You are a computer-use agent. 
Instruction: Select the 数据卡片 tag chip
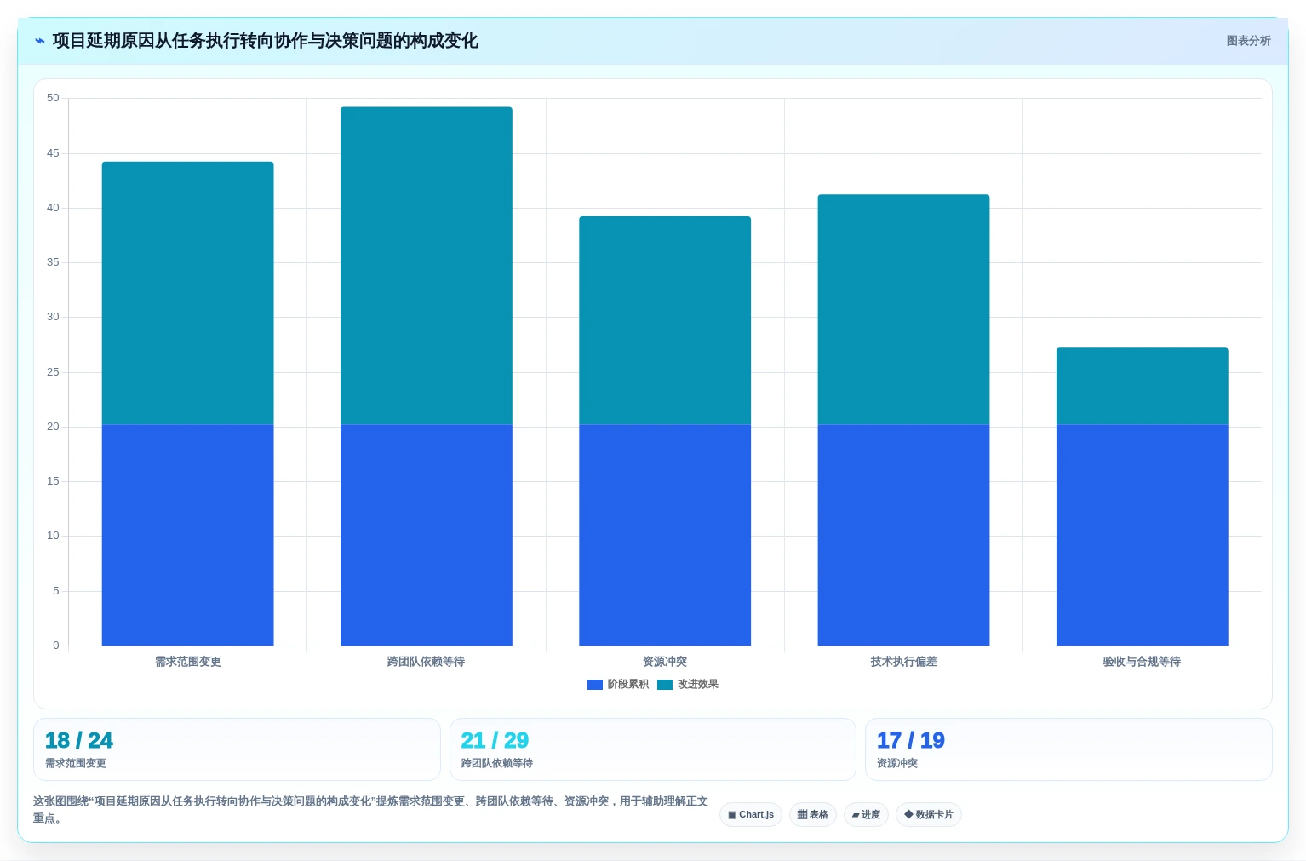(x=929, y=815)
